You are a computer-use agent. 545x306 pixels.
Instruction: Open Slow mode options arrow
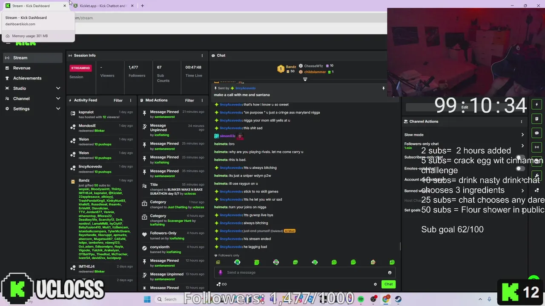(x=522, y=135)
